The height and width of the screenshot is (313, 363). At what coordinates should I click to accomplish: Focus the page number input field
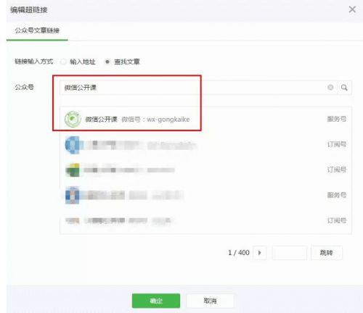[290, 253]
